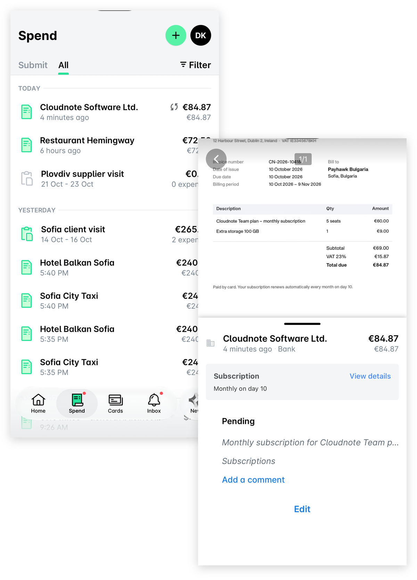
Task: Open the invoice document preview
Action: (x=302, y=228)
